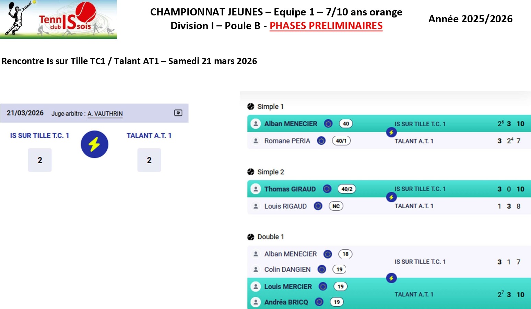Click the match sheet icon beside the referee name
The width and height of the screenshot is (531, 309).
point(178,113)
